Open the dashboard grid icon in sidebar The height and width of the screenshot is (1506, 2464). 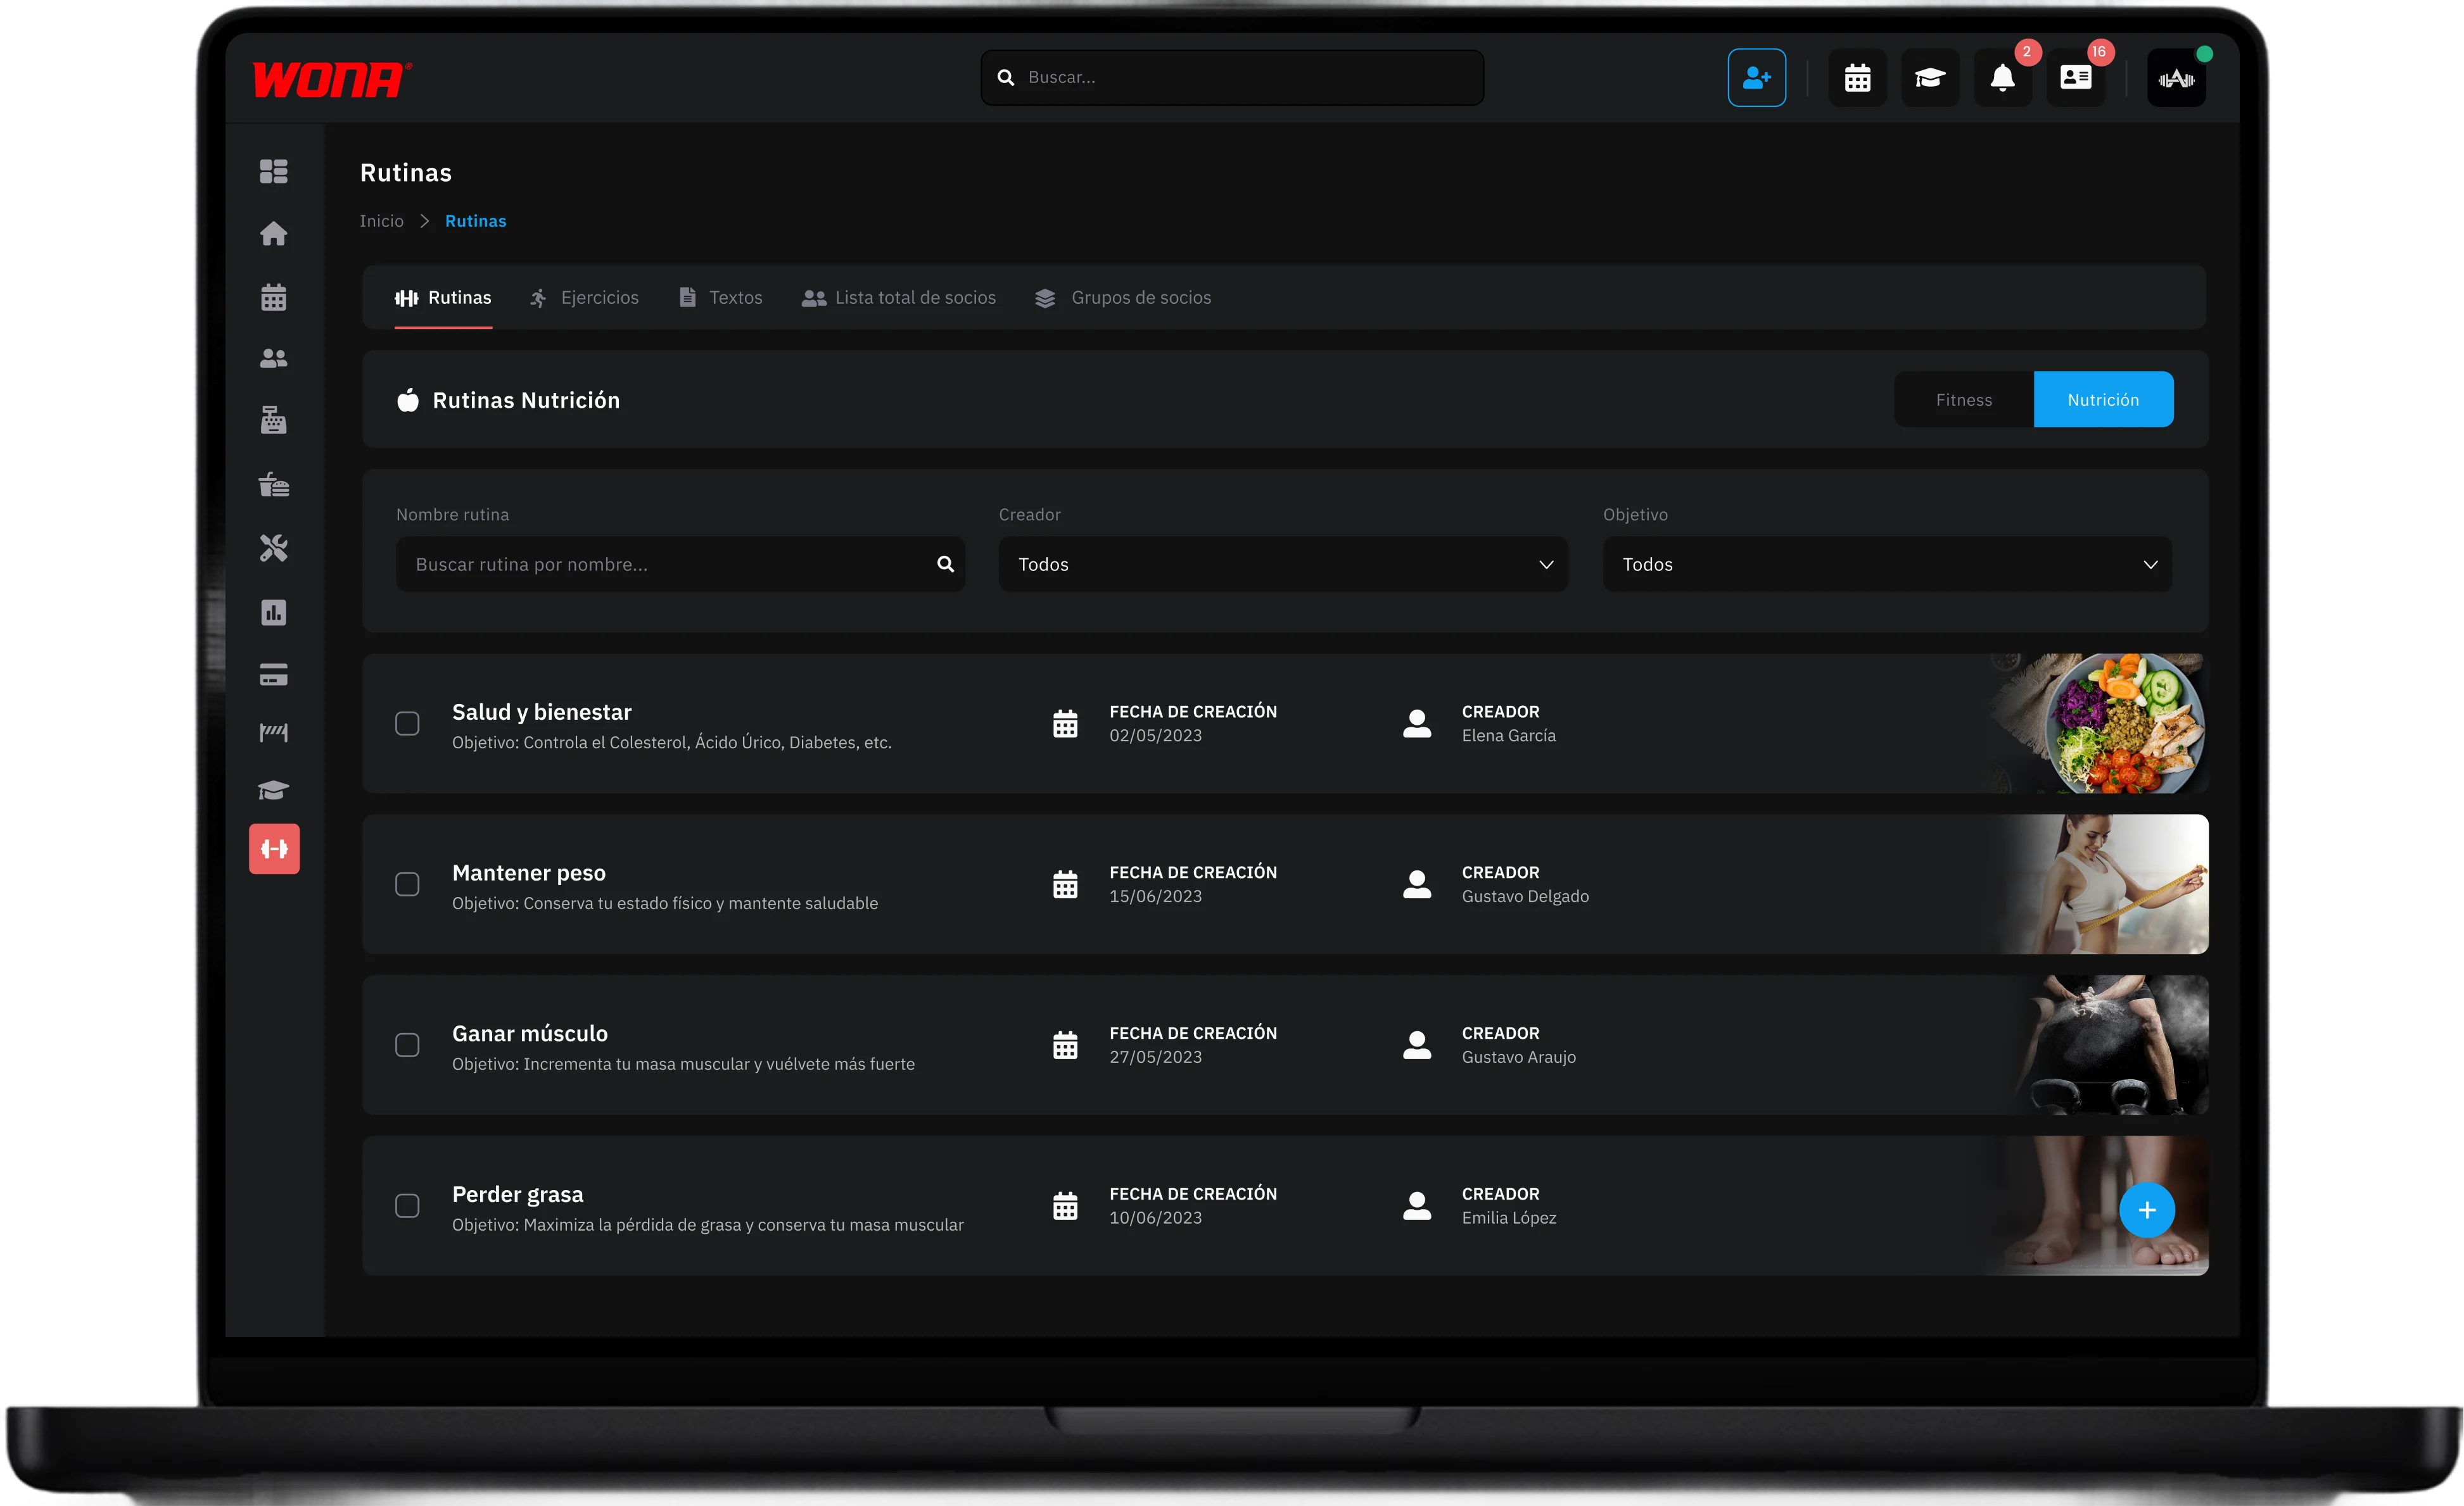pos(274,171)
